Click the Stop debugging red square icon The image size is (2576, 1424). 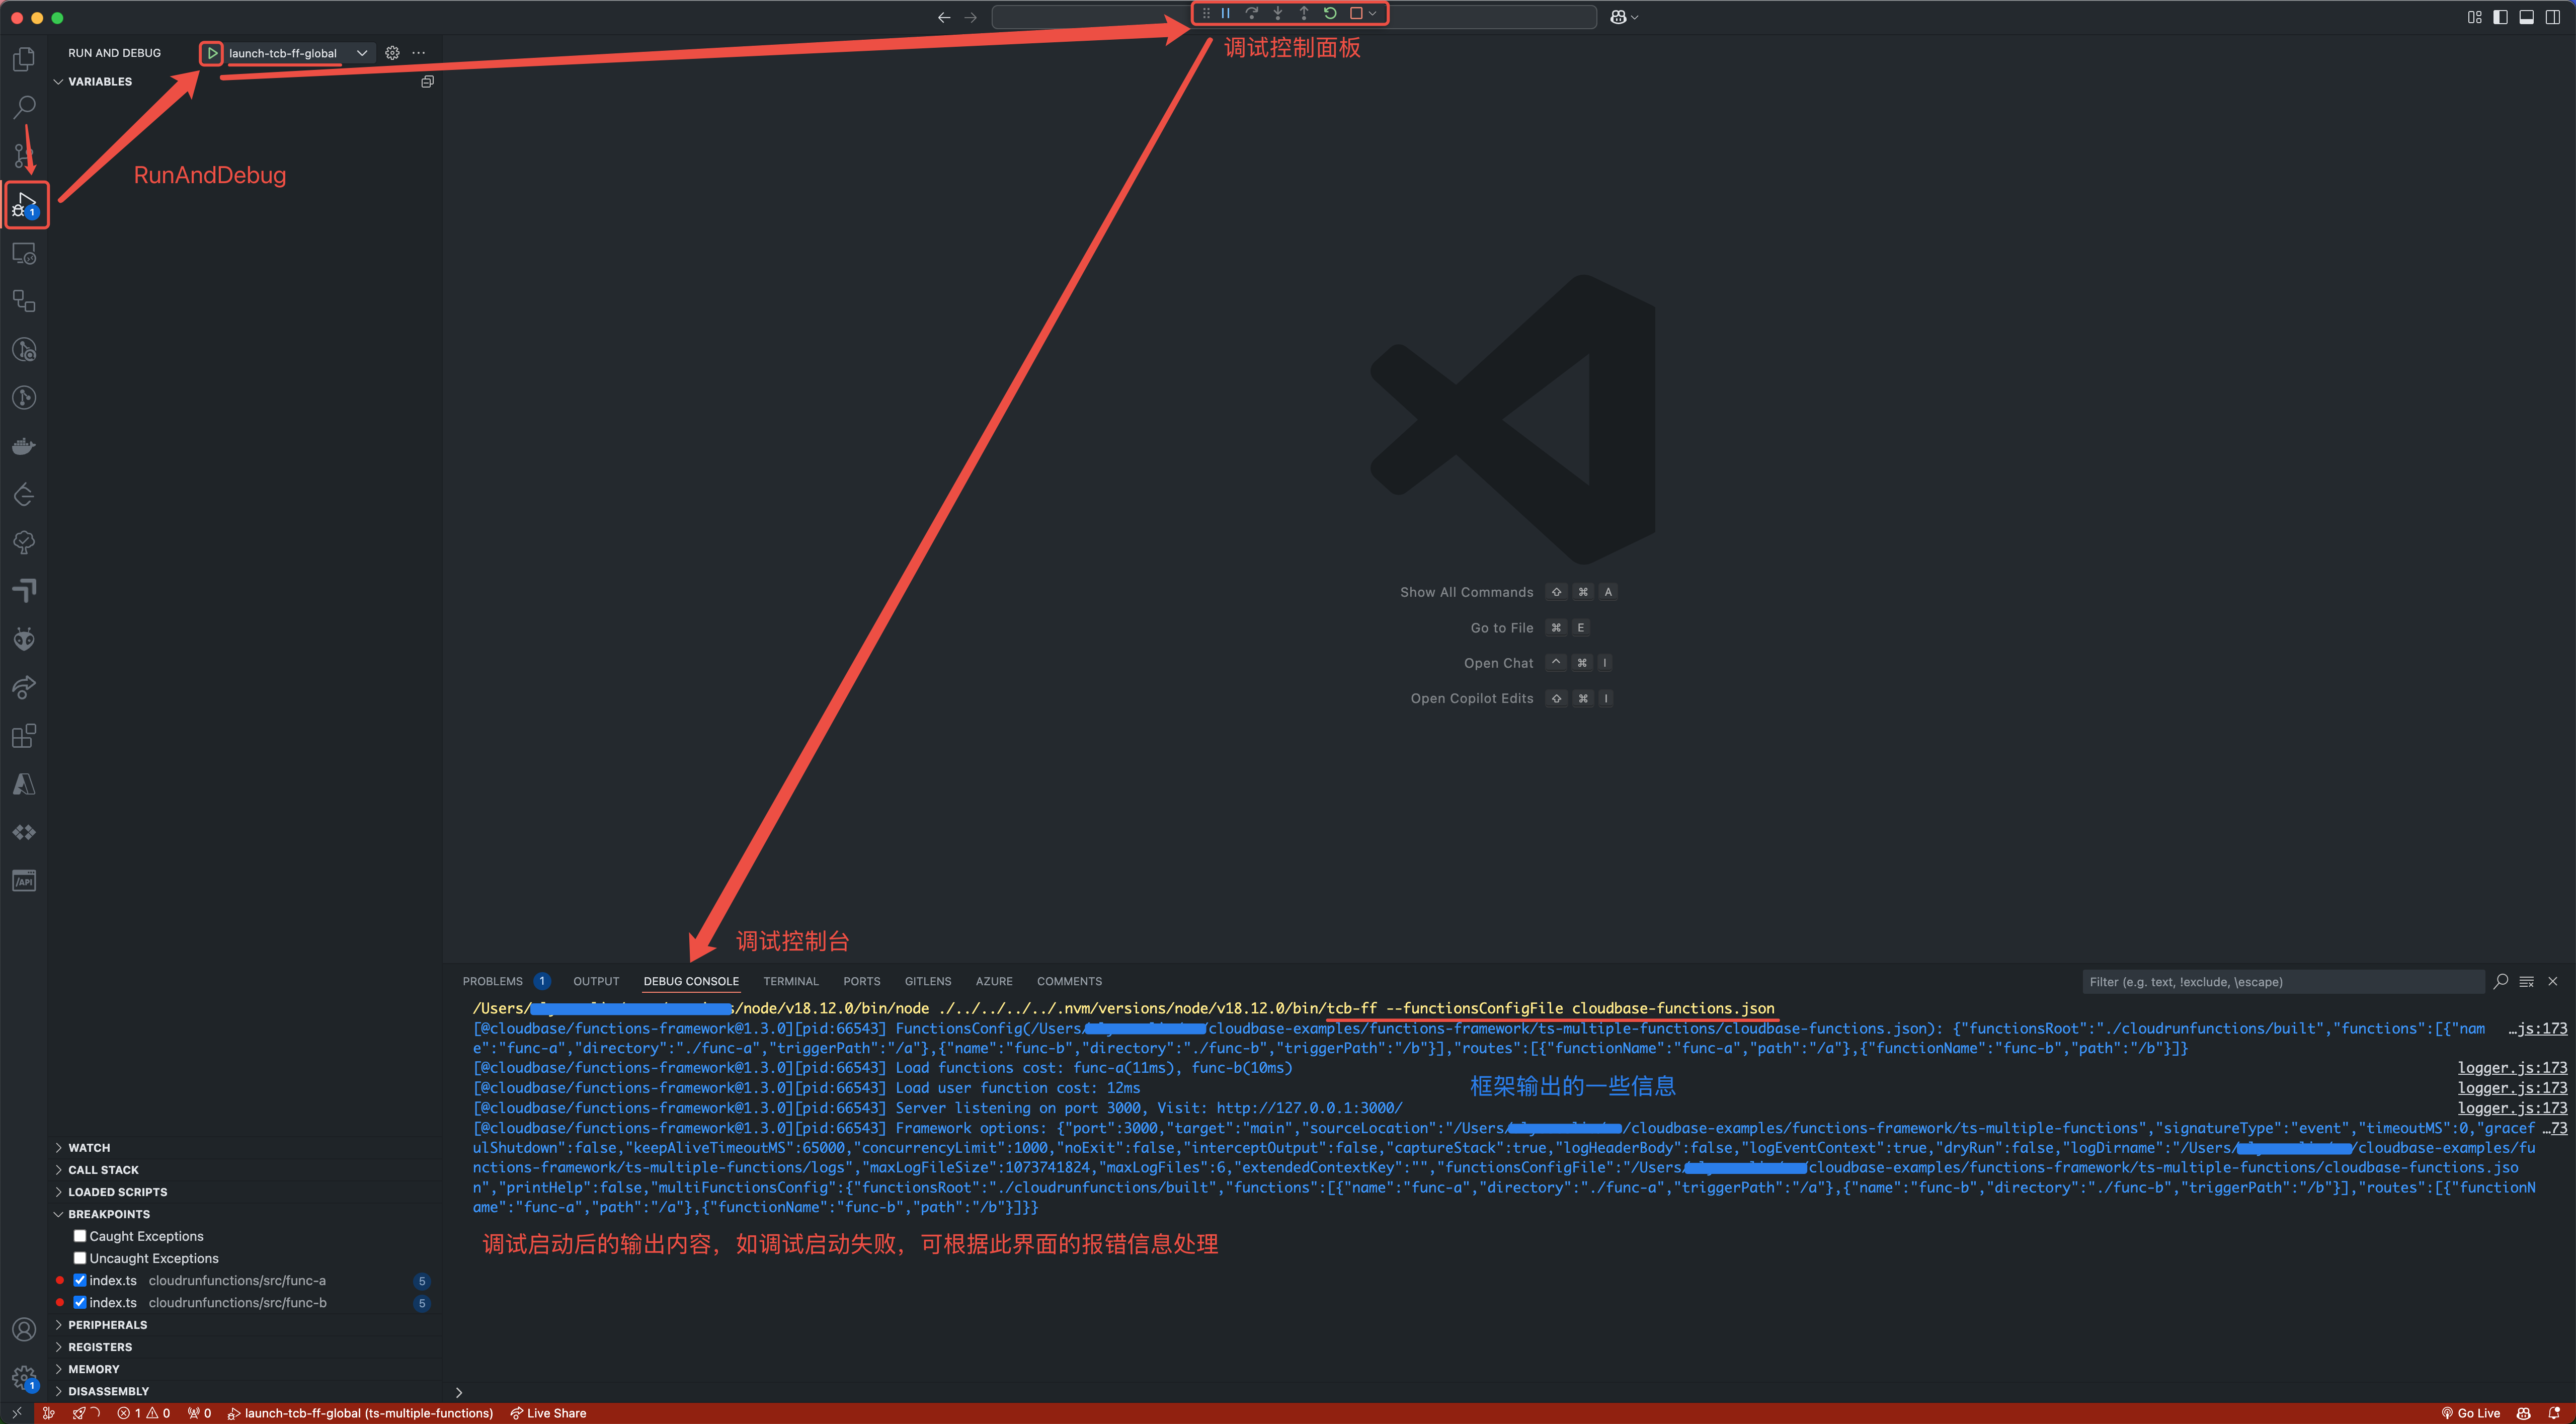pos(1359,14)
